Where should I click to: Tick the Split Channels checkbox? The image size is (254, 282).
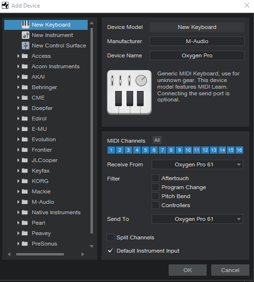[x=110, y=237]
